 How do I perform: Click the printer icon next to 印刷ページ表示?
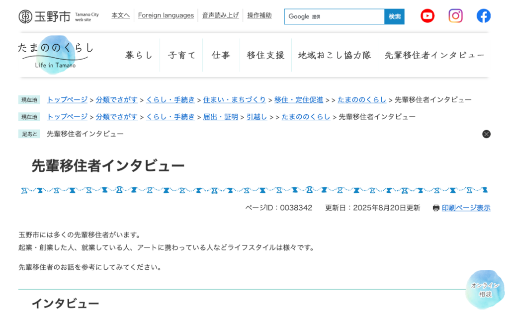point(435,208)
